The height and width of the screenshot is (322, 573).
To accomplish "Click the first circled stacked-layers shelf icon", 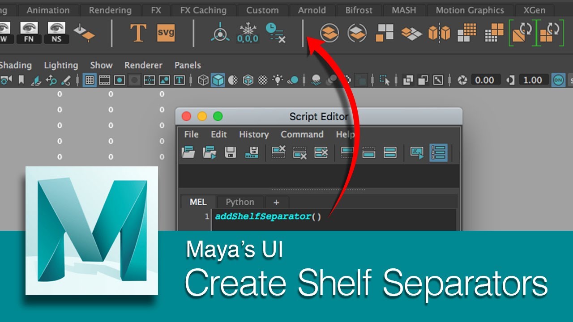I will (x=329, y=33).
